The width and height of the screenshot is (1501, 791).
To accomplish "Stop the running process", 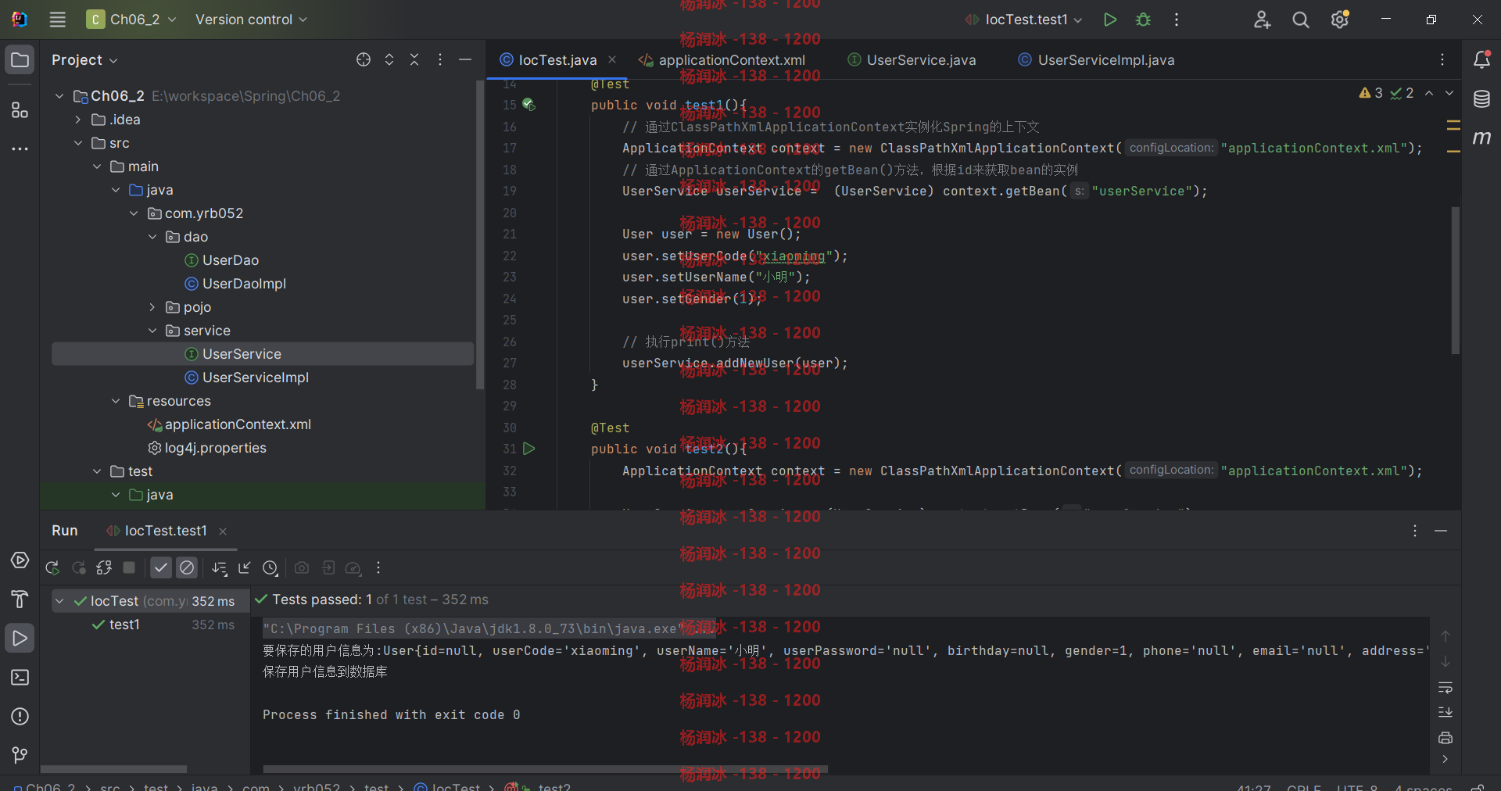I will (x=129, y=568).
